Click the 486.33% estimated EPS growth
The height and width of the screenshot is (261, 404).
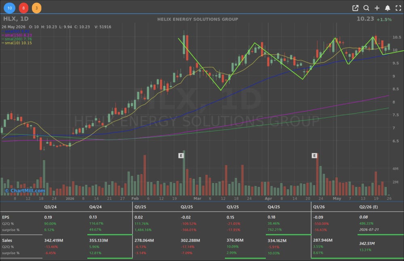pos(366,223)
